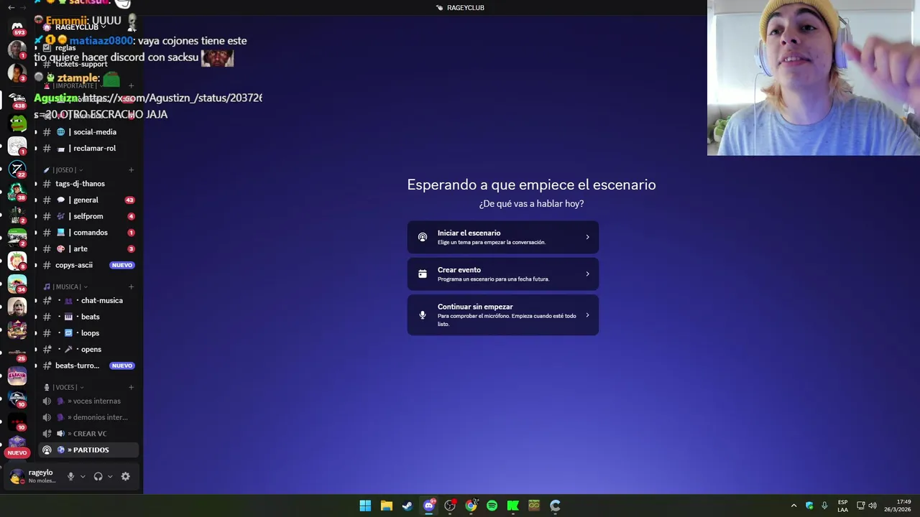Collapse the JOSEO category
The height and width of the screenshot is (517, 920).
coord(63,170)
